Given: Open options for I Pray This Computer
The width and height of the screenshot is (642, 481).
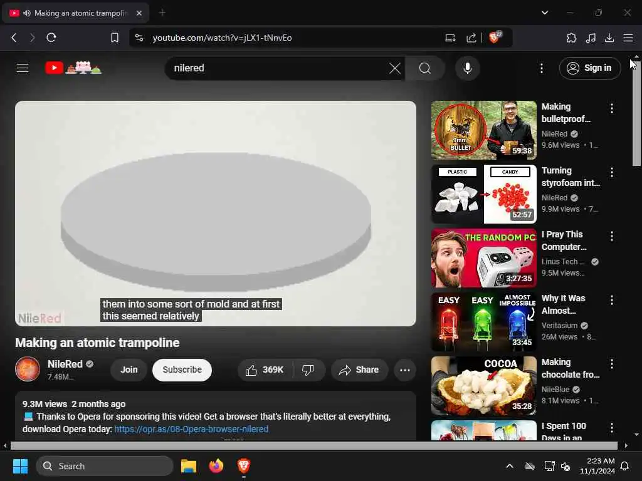Looking at the screenshot, I should tap(612, 236).
